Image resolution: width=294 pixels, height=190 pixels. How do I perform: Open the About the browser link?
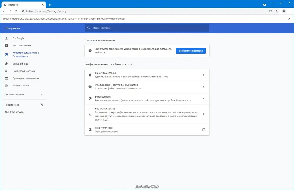[x=14, y=112]
